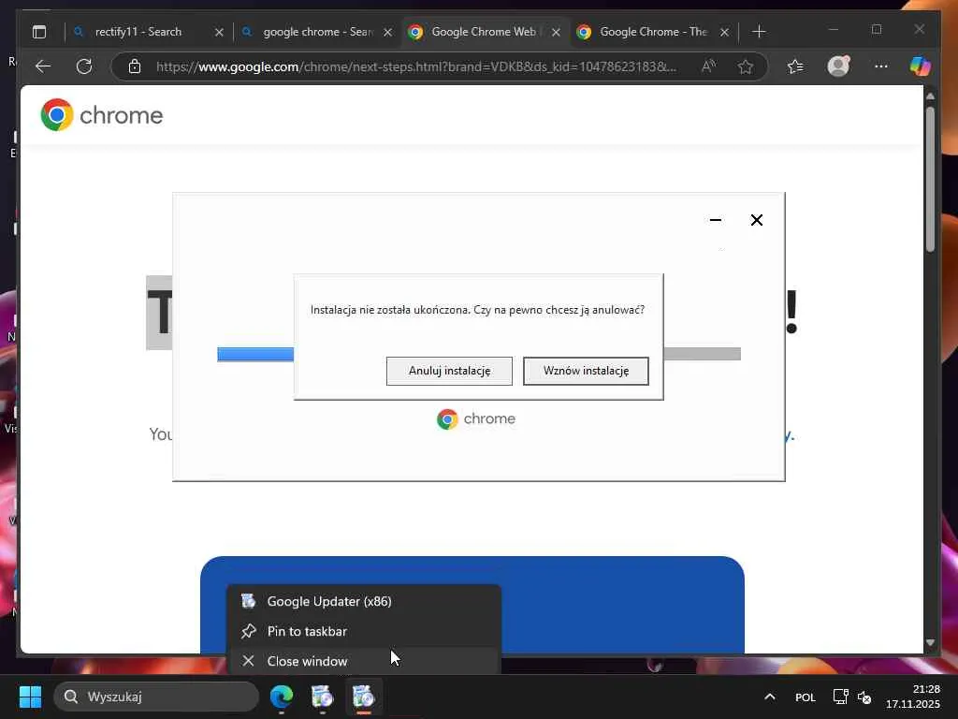Open the network status tray icon

coord(841,697)
